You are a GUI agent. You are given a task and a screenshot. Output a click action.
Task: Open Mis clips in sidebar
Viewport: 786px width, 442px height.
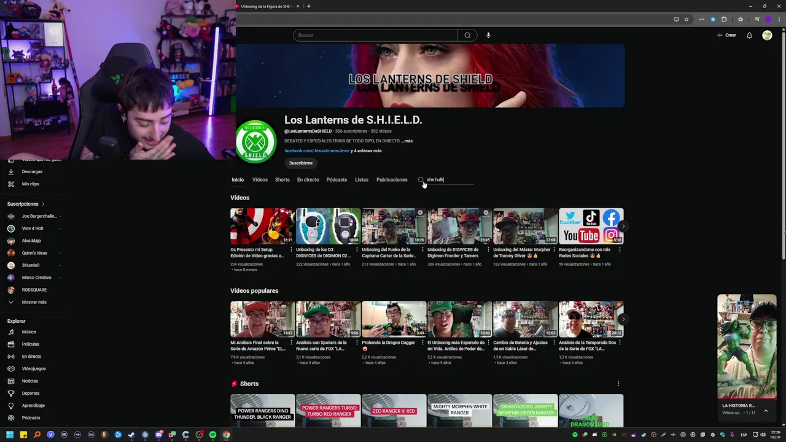[x=30, y=184]
